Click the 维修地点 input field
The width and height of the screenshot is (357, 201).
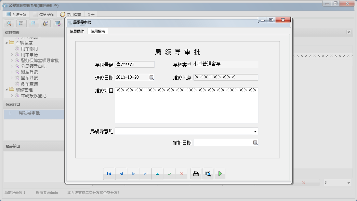[226, 77]
